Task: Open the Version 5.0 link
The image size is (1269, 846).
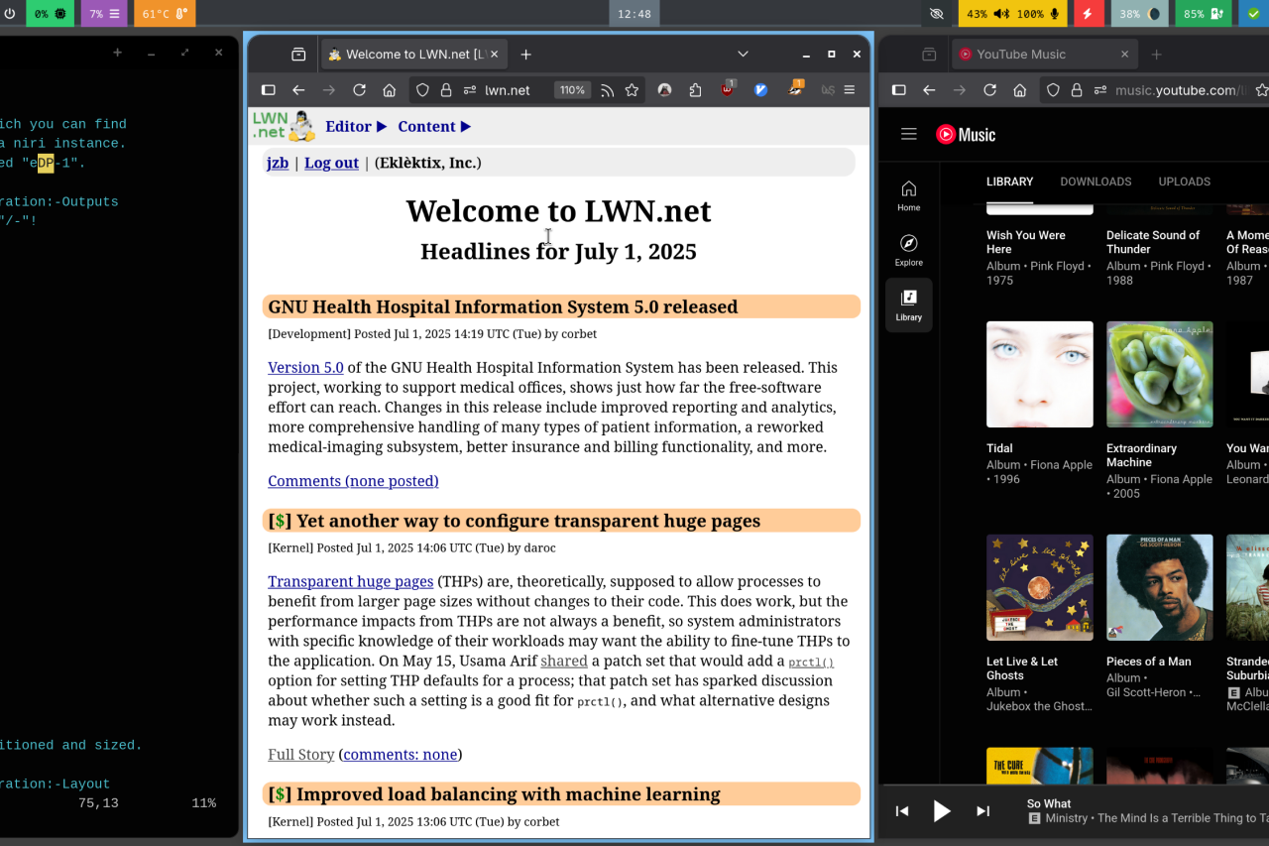Action: click(305, 367)
